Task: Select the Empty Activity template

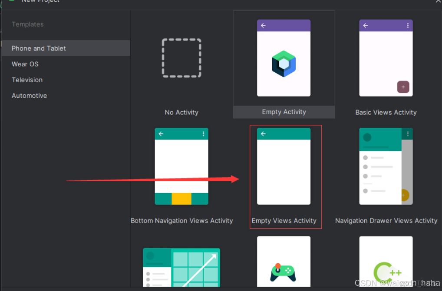Action: [284, 65]
